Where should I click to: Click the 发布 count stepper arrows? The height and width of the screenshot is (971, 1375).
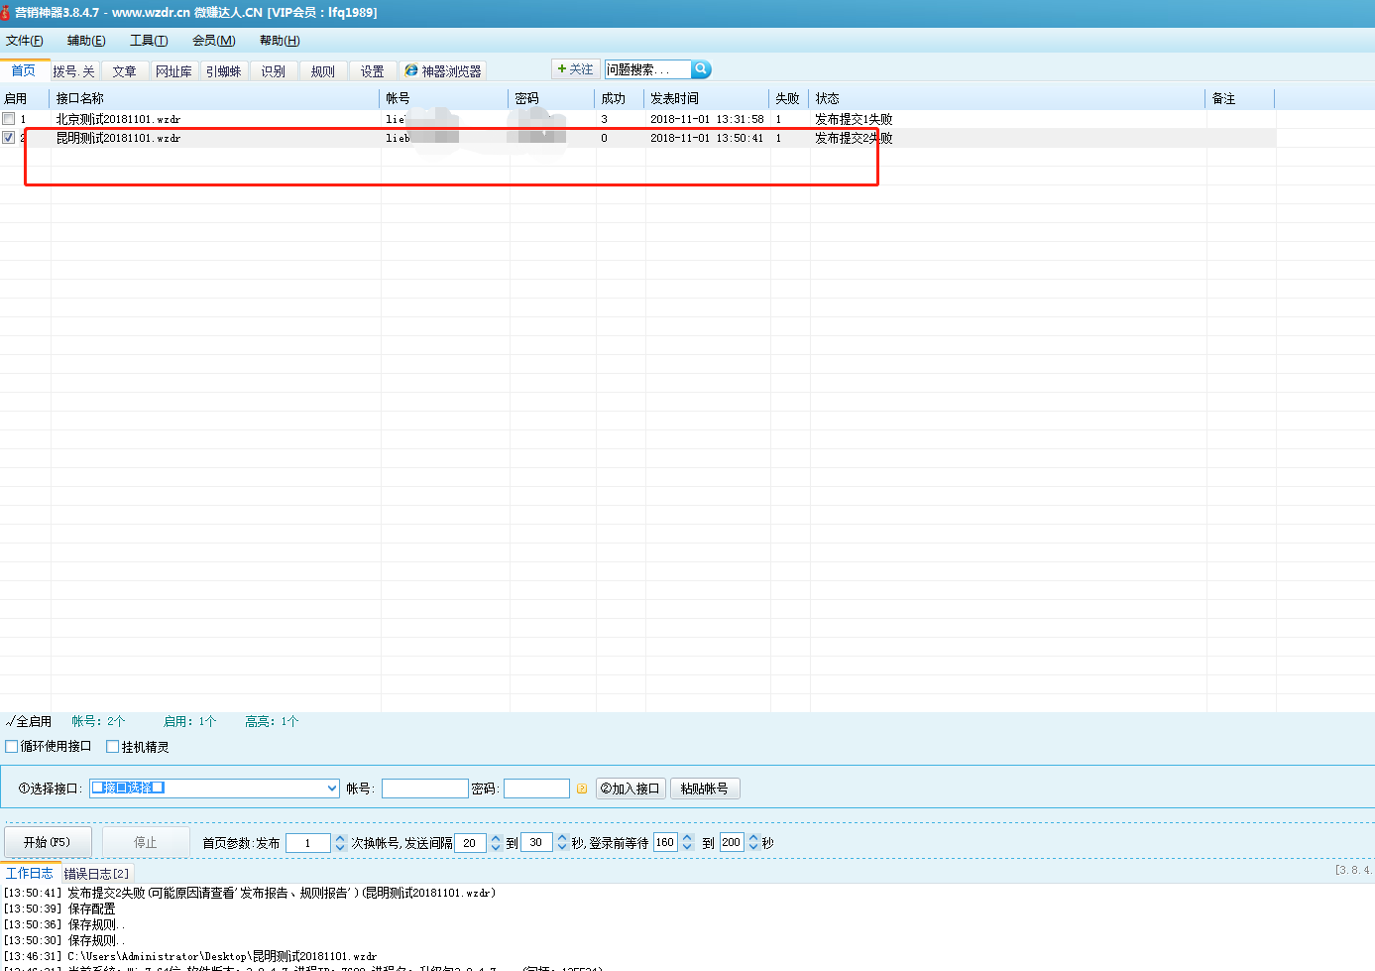[x=340, y=842]
